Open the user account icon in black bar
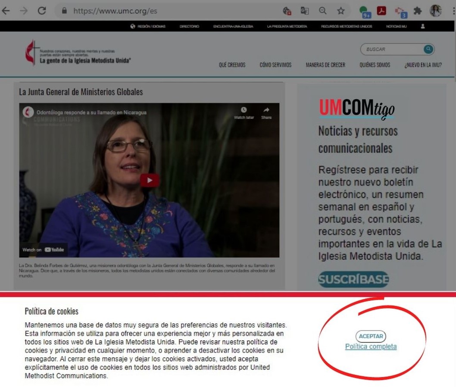The image size is (456, 387). point(422,26)
